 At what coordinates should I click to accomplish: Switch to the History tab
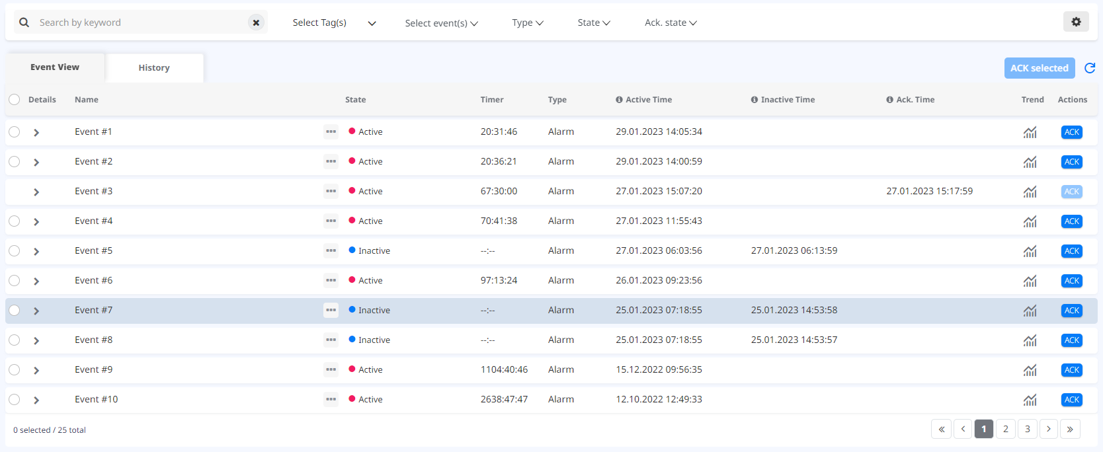click(154, 68)
